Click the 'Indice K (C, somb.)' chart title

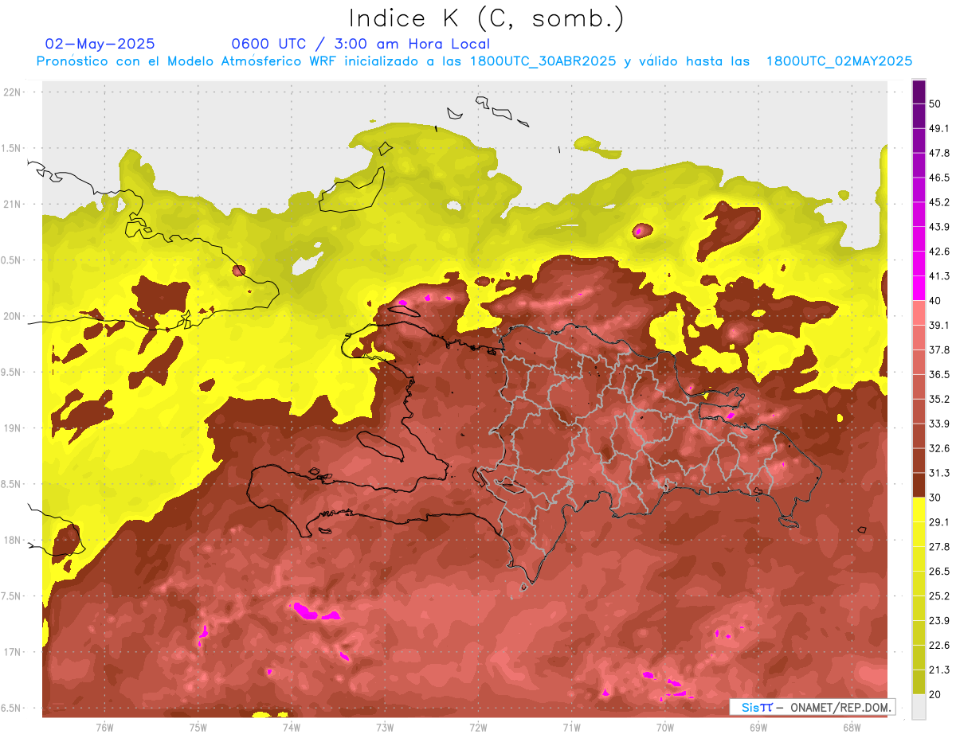(x=486, y=18)
